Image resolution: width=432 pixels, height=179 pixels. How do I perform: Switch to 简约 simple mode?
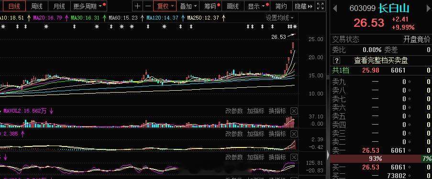(x=281, y=6)
